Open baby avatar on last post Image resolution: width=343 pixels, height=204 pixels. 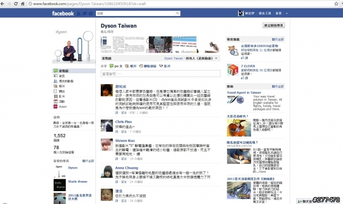click(107, 194)
